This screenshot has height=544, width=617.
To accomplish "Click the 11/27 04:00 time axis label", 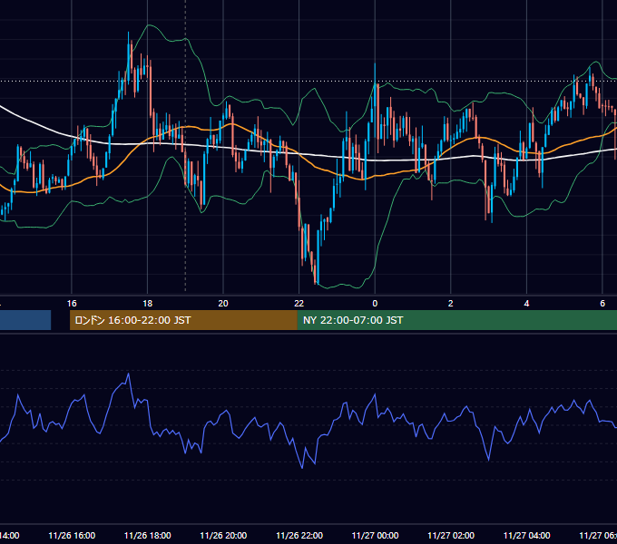I will (x=526, y=536).
